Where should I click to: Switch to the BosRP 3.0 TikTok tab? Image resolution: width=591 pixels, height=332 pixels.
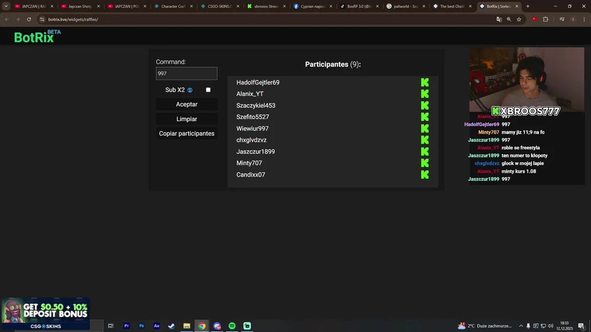pos(360,6)
